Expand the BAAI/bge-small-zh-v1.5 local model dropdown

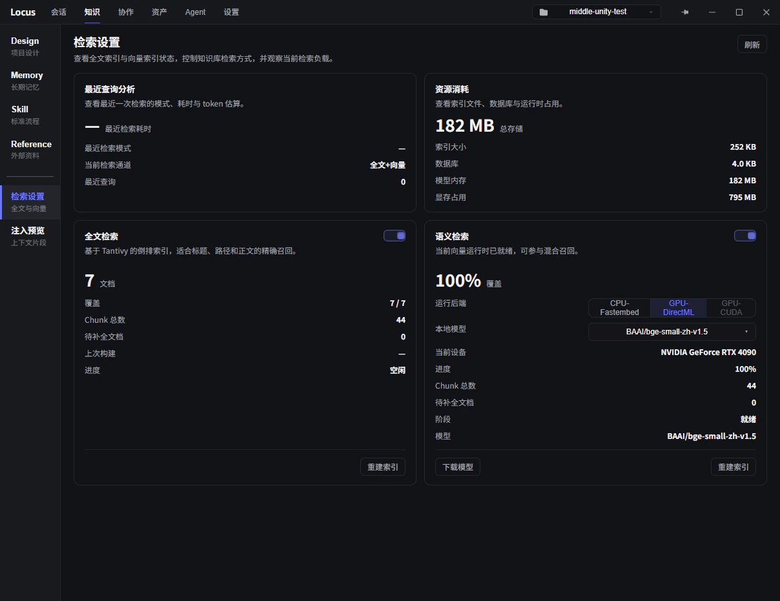pos(672,332)
